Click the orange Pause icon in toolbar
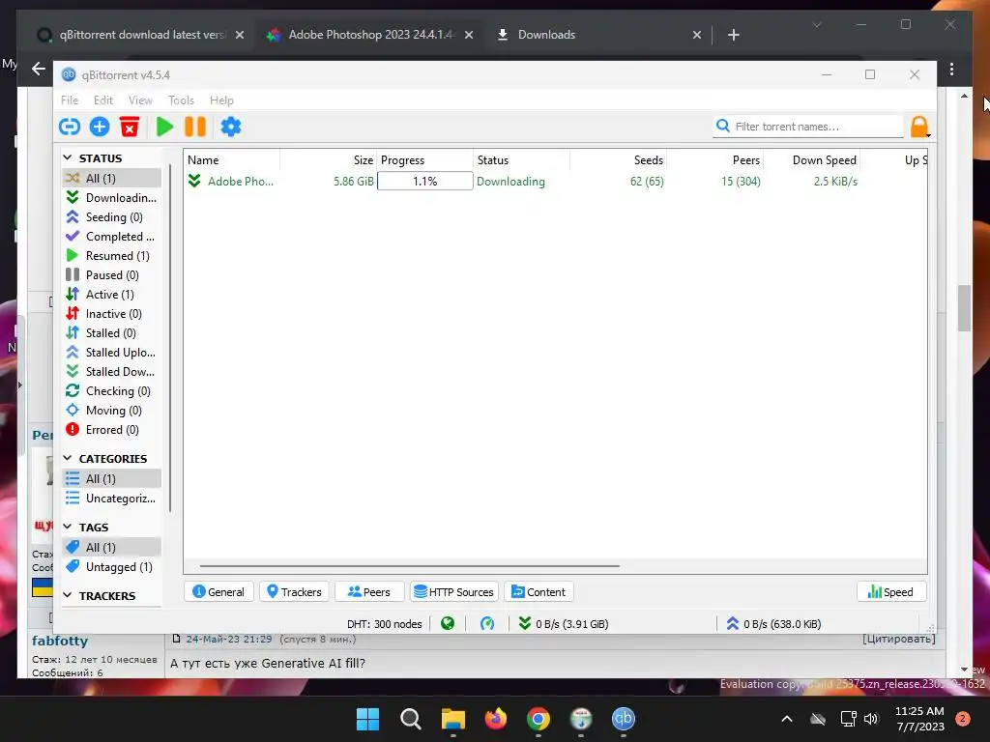This screenshot has height=742, width=990. (195, 127)
